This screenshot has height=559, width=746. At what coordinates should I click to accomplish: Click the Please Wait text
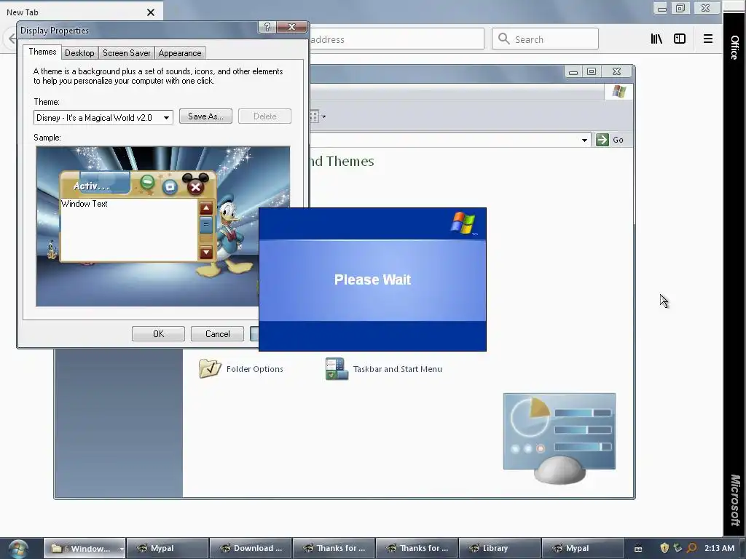pyautogui.click(x=372, y=279)
